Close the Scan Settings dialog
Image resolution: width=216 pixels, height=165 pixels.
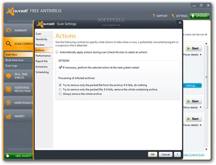[180, 23]
